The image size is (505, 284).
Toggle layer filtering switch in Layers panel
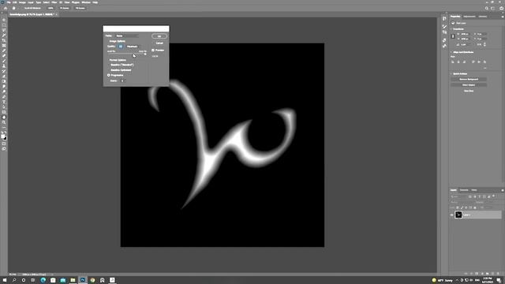[494, 196]
